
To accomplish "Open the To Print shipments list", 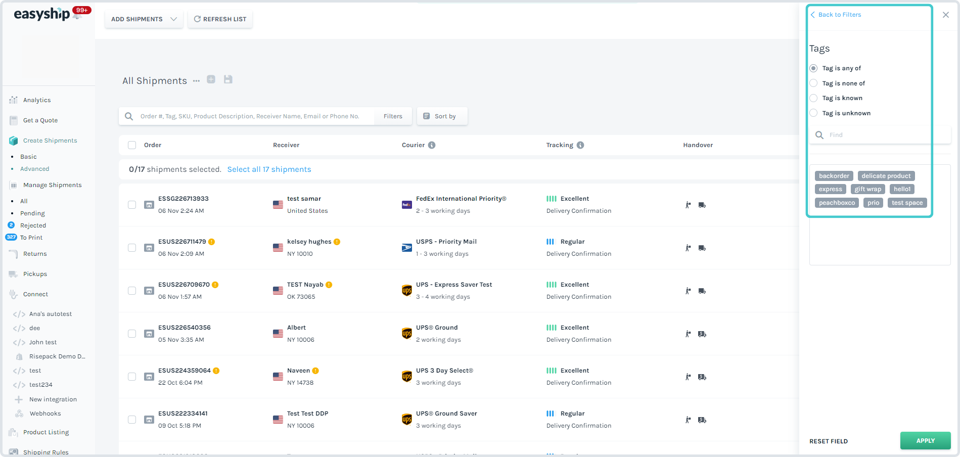I will pos(31,238).
